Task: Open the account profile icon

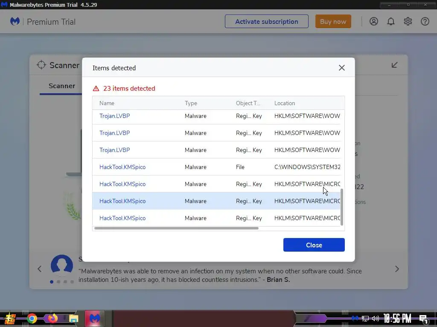Action: click(374, 21)
